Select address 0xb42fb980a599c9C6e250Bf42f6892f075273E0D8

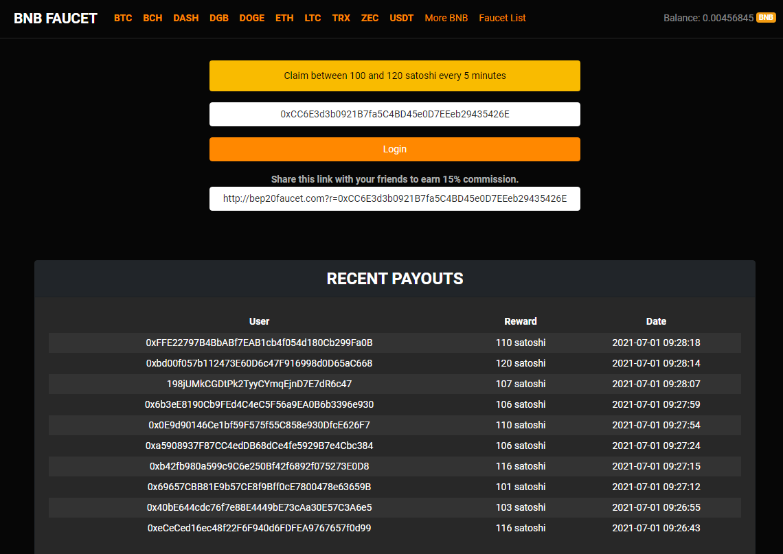tap(259, 466)
